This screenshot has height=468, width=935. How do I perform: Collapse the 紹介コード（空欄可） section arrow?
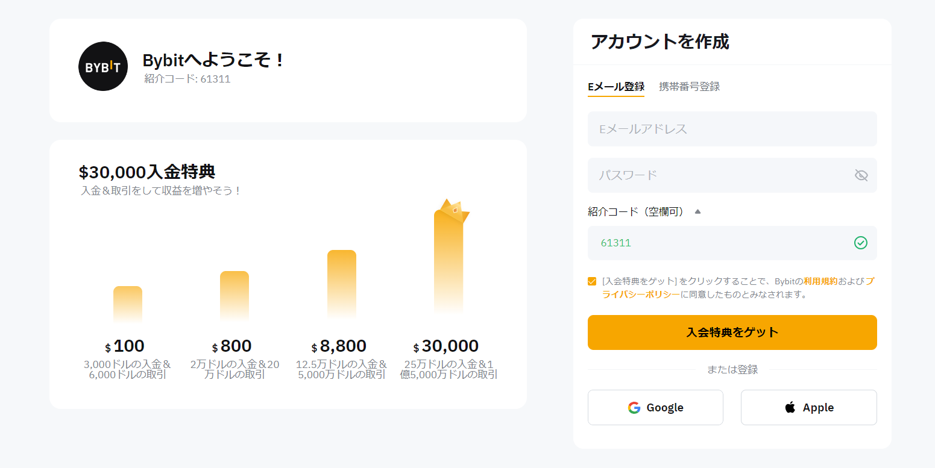tap(697, 211)
